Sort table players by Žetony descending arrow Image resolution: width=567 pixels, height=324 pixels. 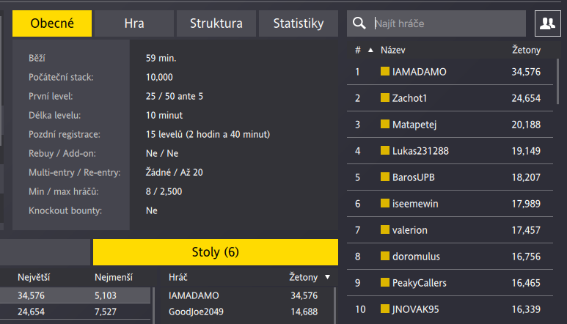[x=327, y=278]
